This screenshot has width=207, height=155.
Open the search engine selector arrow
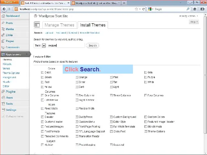pos(152,9)
